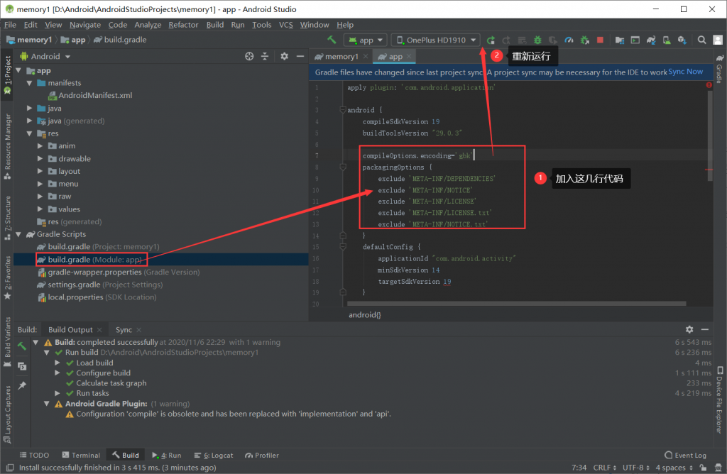Collapse the res folder
727x474 pixels.
tap(29, 133)
